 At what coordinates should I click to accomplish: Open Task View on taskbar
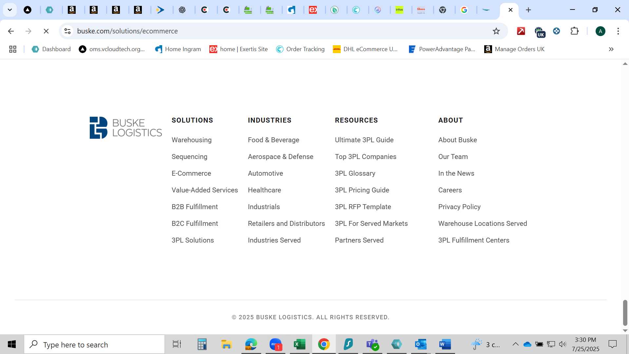[x=177, y=344]
